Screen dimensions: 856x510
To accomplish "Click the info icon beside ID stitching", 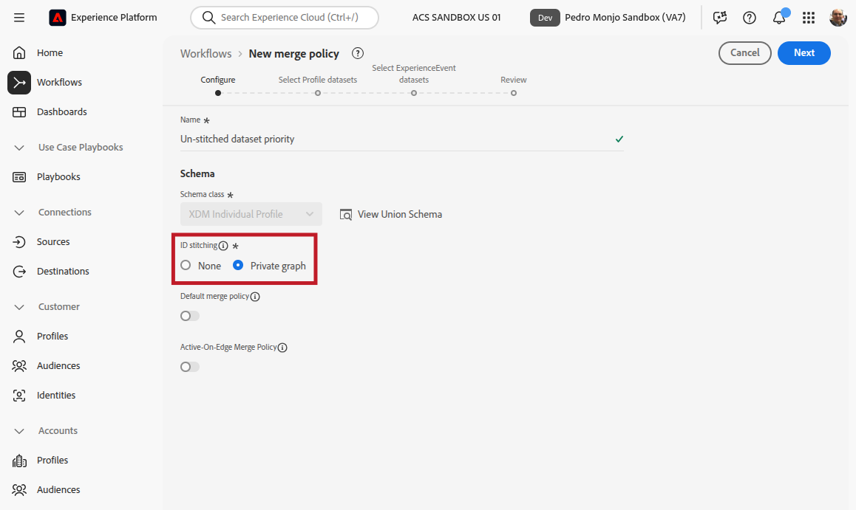I will coord(223,246).
